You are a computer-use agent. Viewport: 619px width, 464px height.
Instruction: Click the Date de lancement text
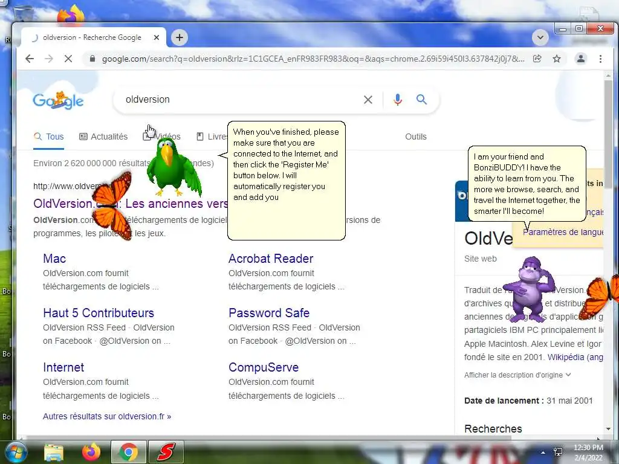coord(504,401)
